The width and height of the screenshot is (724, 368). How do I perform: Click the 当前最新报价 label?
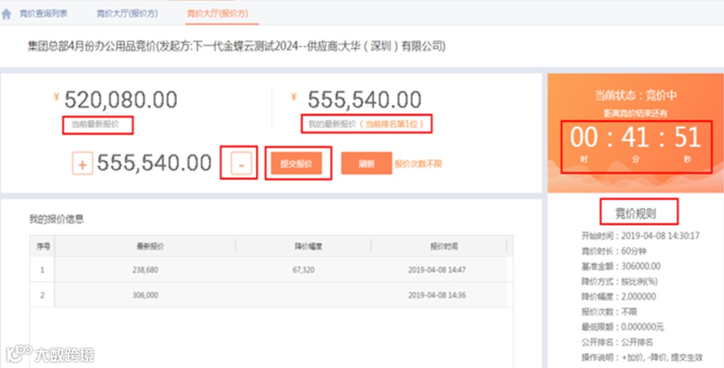point(95,124)
